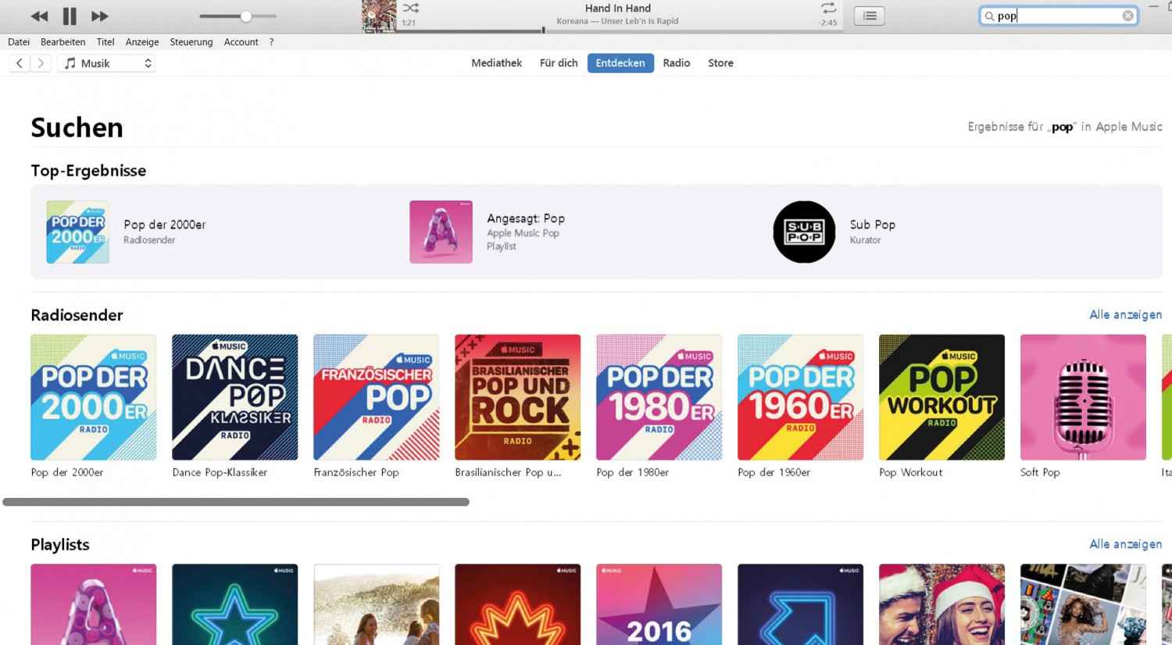Click the Radiosender horizontal scrollbar

click(x=236, y=502)
